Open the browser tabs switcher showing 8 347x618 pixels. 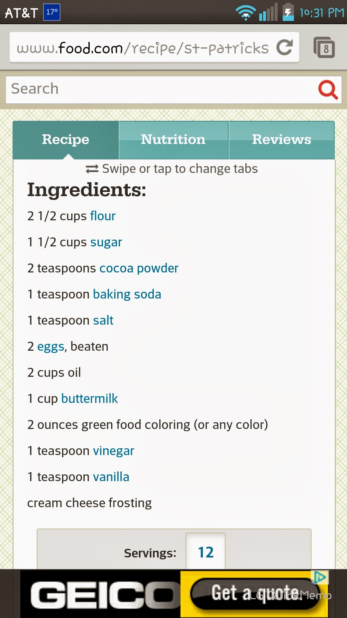(x=324, y=48)
